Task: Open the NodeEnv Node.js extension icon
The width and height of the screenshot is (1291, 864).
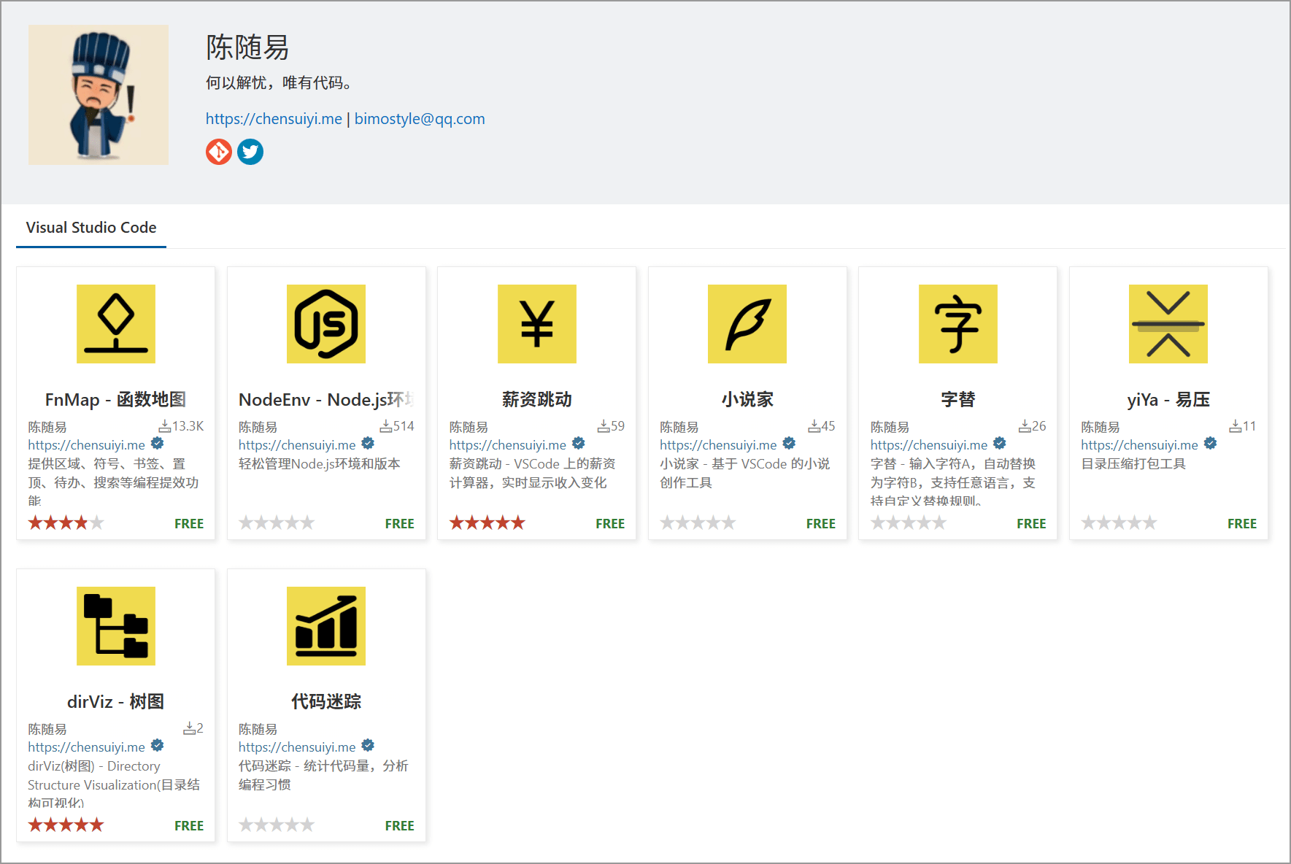Action: 326,324
